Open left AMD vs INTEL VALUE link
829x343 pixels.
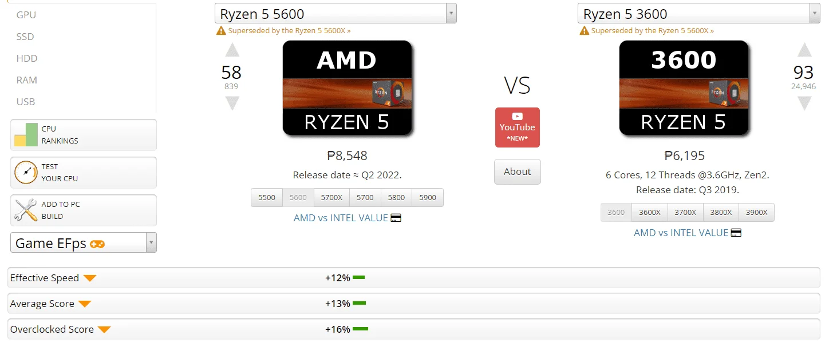click(x=347, y=218)
